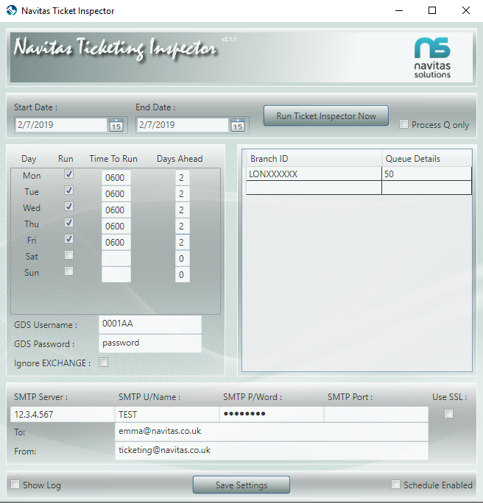This screenshot has width=483, height=503.
Task: Close the Navitas Ticket Inspector window
Action: click(466, 10)
